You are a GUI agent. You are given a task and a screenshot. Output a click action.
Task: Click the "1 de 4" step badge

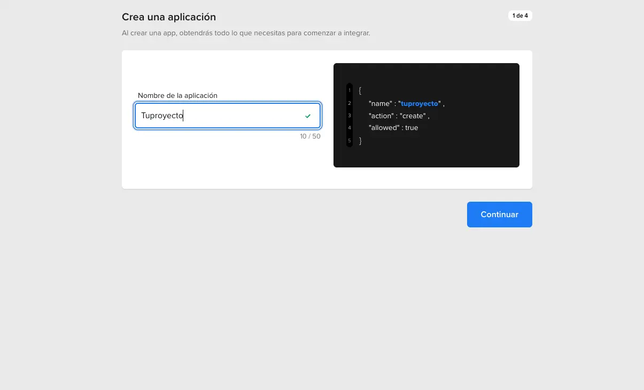point(519,16)
